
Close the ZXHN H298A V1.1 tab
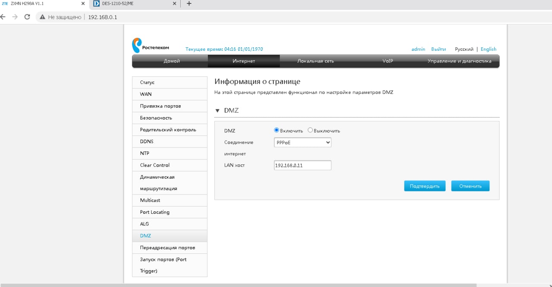point(83,3)
